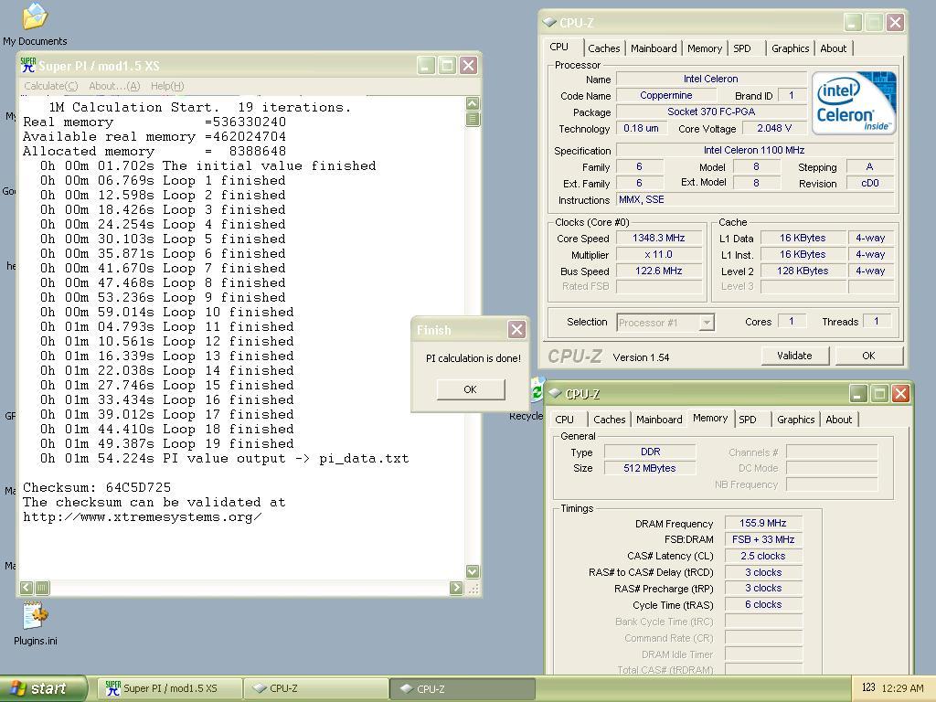This screenshot has width=936, height=702.
Task: Click the Code Name Coppermine field
Action: (x=665, y=95)
